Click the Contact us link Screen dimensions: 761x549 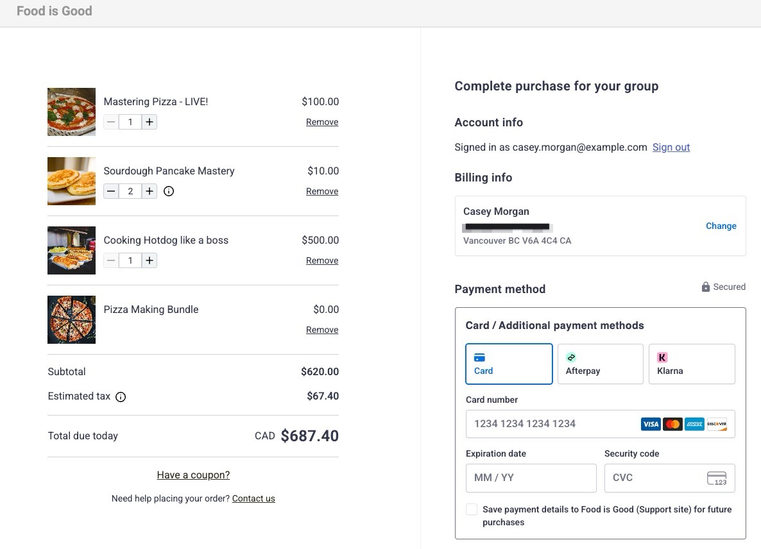pos(253,498)
